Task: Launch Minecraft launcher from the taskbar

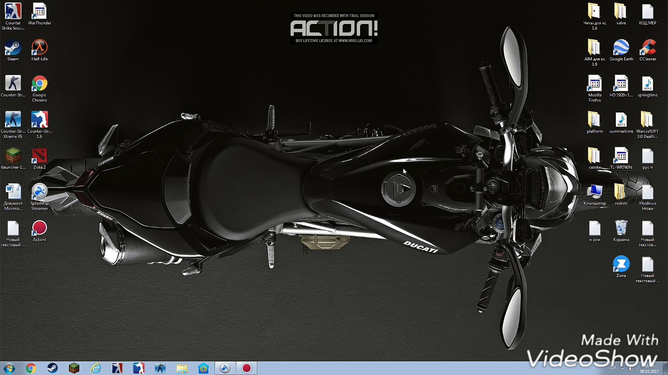Action: [74, 368]
